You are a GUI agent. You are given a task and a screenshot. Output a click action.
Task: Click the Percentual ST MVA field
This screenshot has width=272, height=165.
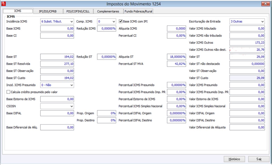(176, 64)
